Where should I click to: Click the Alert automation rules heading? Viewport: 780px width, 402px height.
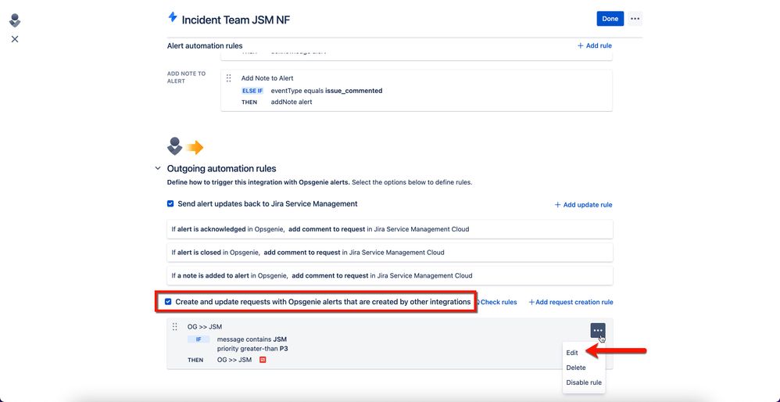pyautogui.click(x=205, y=46)
